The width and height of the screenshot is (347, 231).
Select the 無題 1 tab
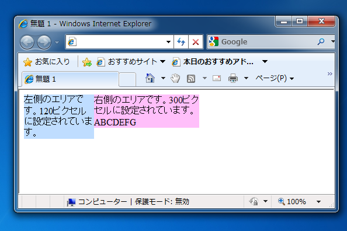point(70,79)
